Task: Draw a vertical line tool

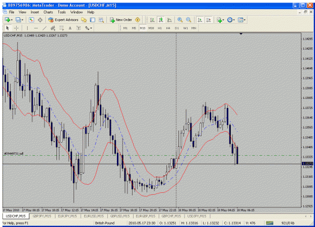Action: 27,28
